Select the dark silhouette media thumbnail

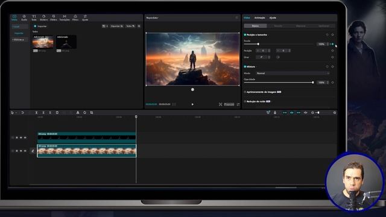[x=66, y=42]
